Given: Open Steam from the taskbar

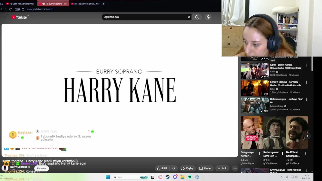Looking at the screenshot, I should coord(168,177).
